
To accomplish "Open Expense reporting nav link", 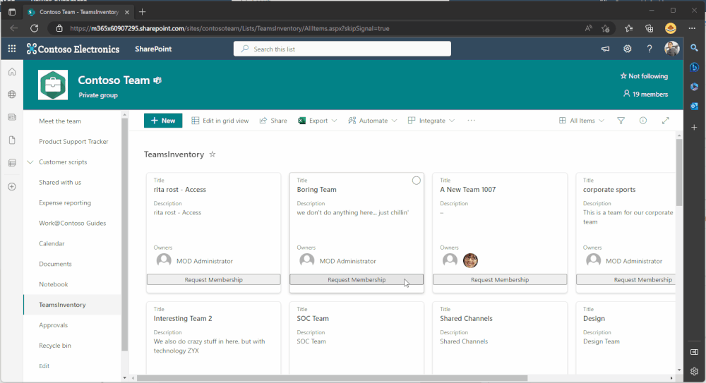I will click(x=65, y=202).
